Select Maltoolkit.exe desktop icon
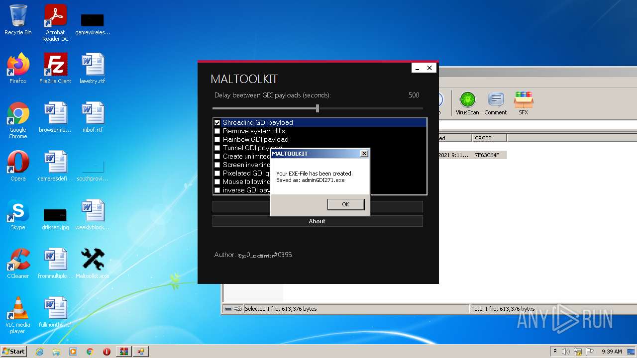The image size is (637, 358). click(93, 264)
